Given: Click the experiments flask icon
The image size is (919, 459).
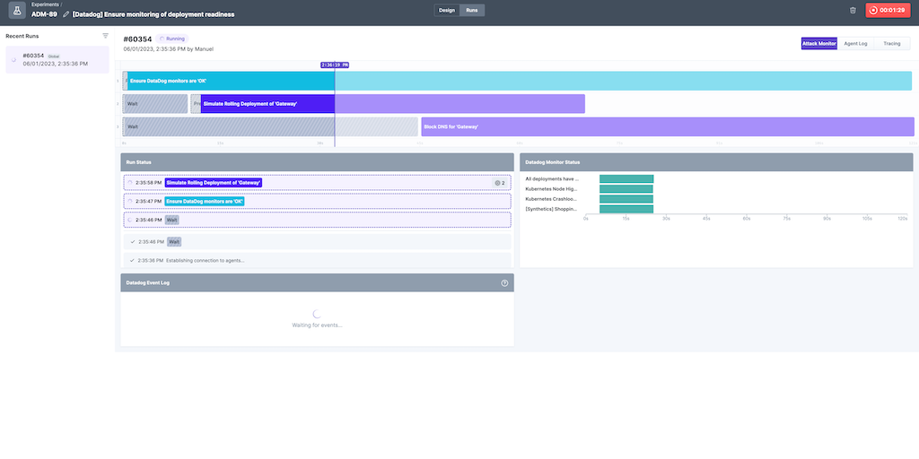Looking at the screenshot, I should 17,10.
